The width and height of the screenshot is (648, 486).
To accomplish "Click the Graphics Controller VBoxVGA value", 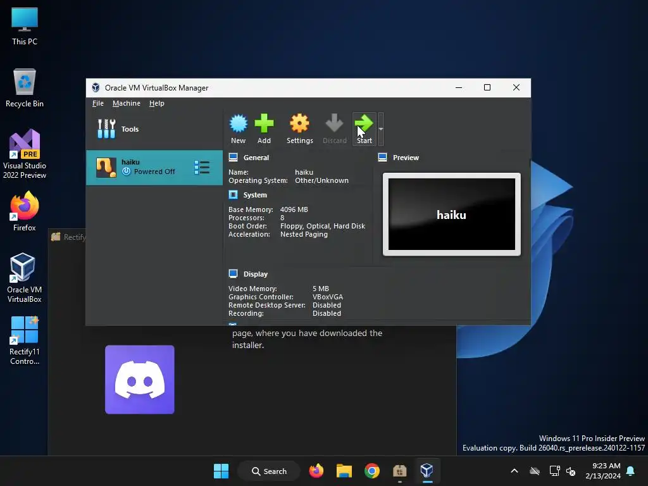I will coord(328,297).
